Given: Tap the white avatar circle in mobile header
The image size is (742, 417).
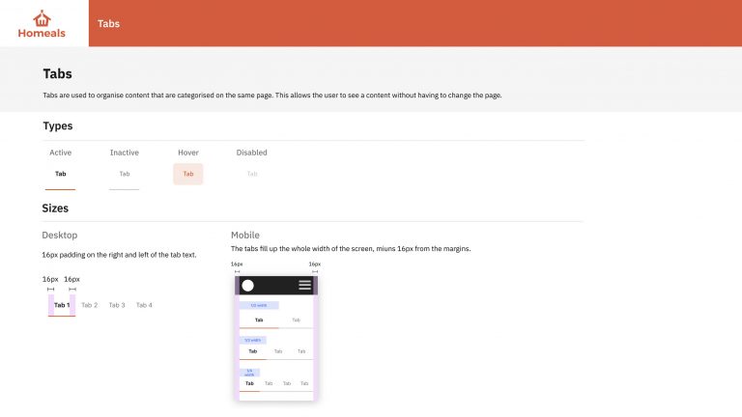Looking at the screenshot, I should pyautogui.click(x=247, y=285).
